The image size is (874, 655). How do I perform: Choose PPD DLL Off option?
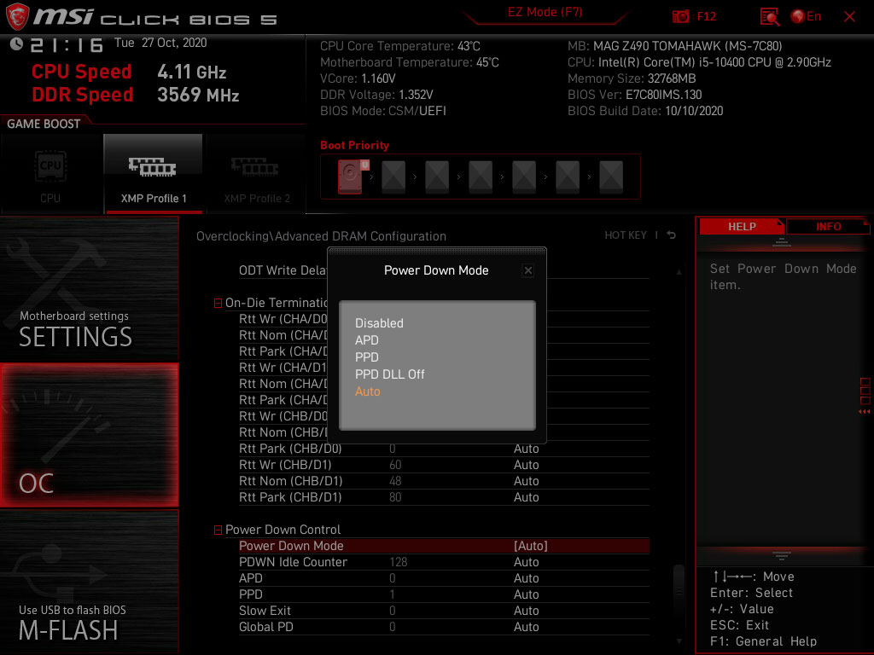(x=389, y=374)
